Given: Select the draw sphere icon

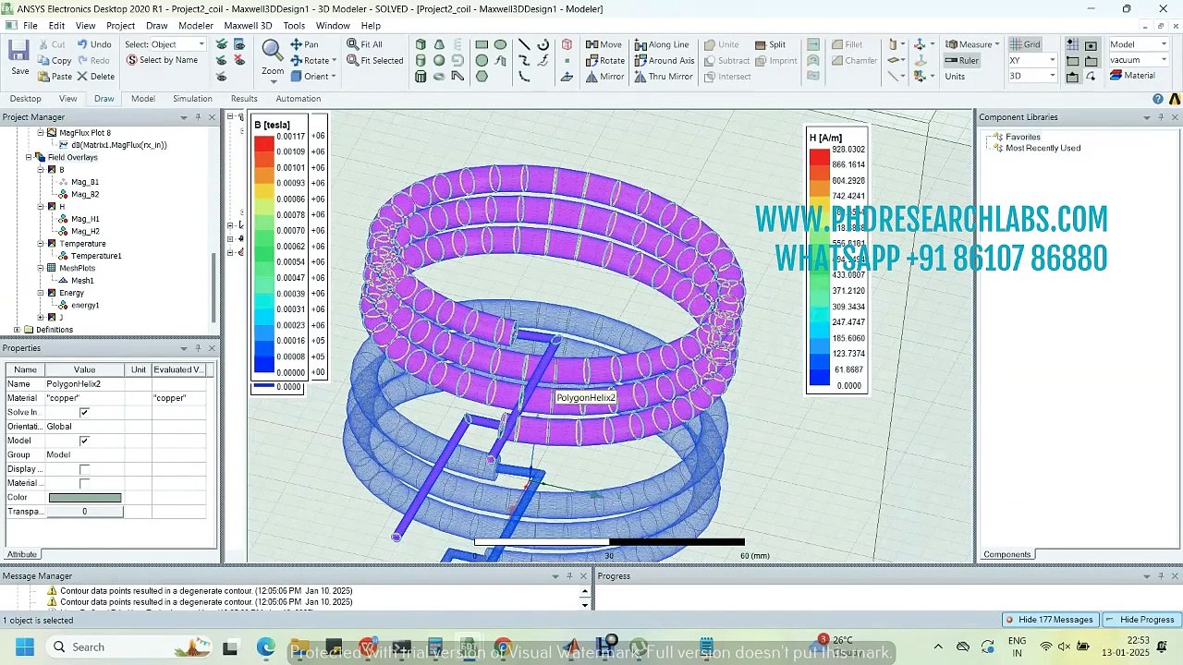Looking at the screenshot, I should (439, 60).
